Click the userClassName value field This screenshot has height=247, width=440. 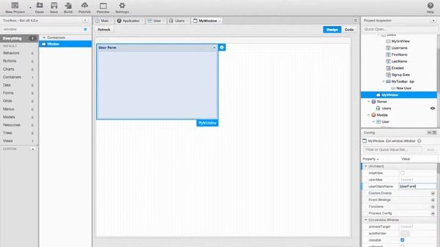[417, 186]
